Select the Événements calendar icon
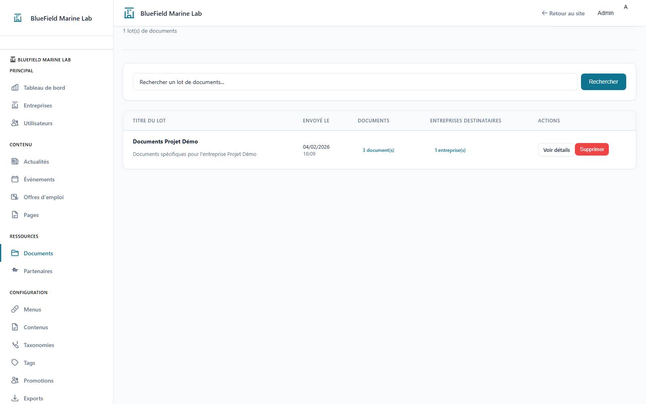Screen dimensions: 646x404 [x=15, y=179]
